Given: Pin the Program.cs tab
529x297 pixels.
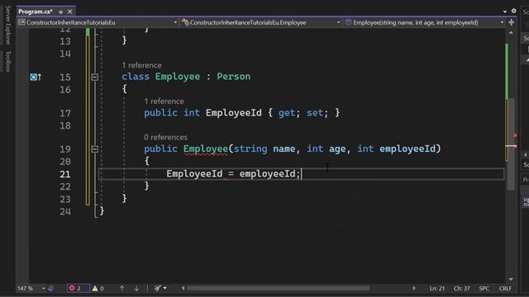Looking at the screenshot, I should tap(60, 12).
